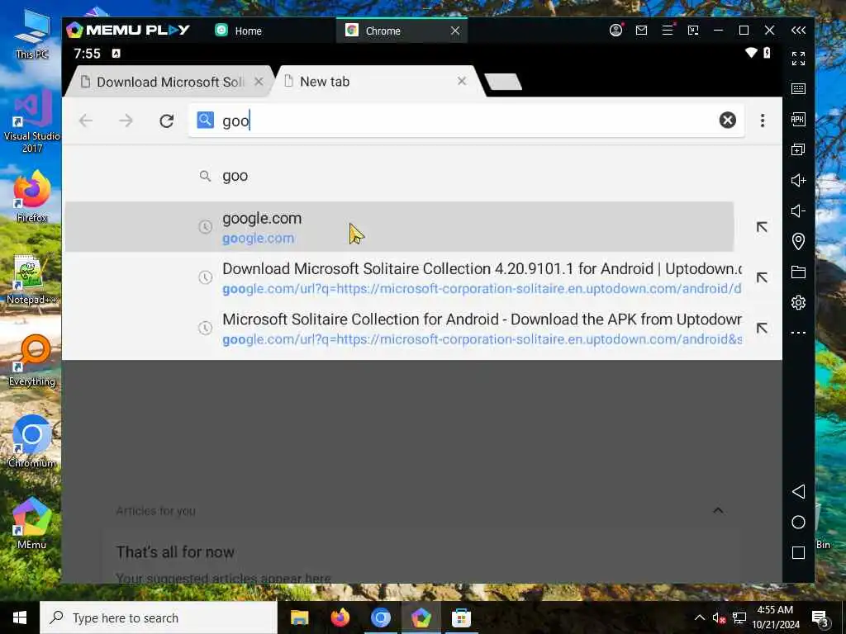The image size is (846, 634).
Task: Click the address bar showing 'goo'
Action: click(466, 120)
